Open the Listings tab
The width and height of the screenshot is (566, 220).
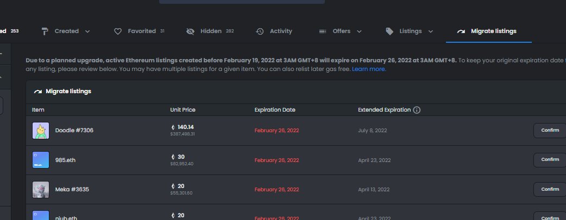[x=410, y=31]
